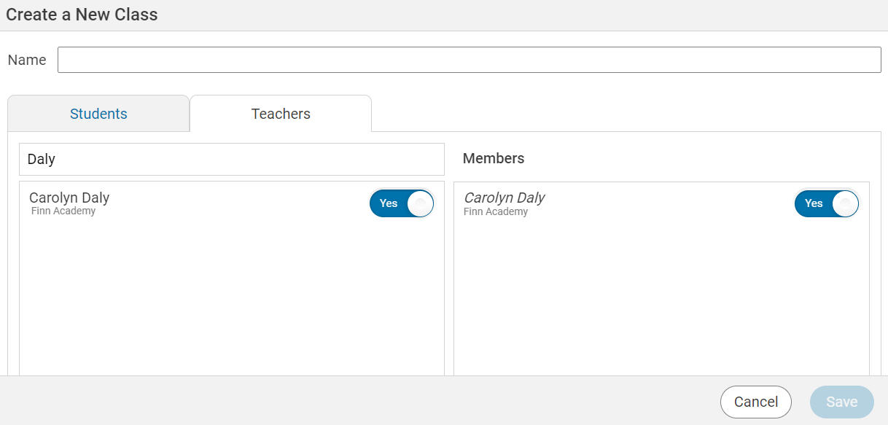Click the Name label
The image size is (888, 425).
click(26, 59)
